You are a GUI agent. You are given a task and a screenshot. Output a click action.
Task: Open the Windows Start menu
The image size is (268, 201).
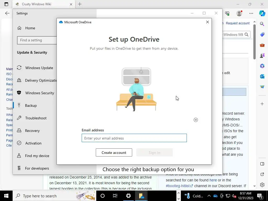6,196
